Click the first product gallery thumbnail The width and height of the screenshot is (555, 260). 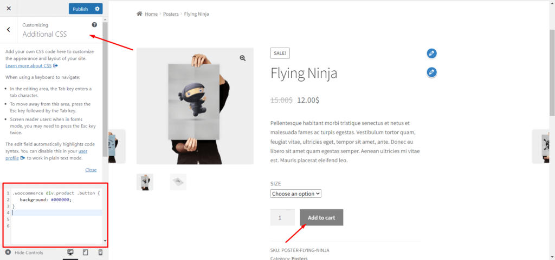pos(145,182)
